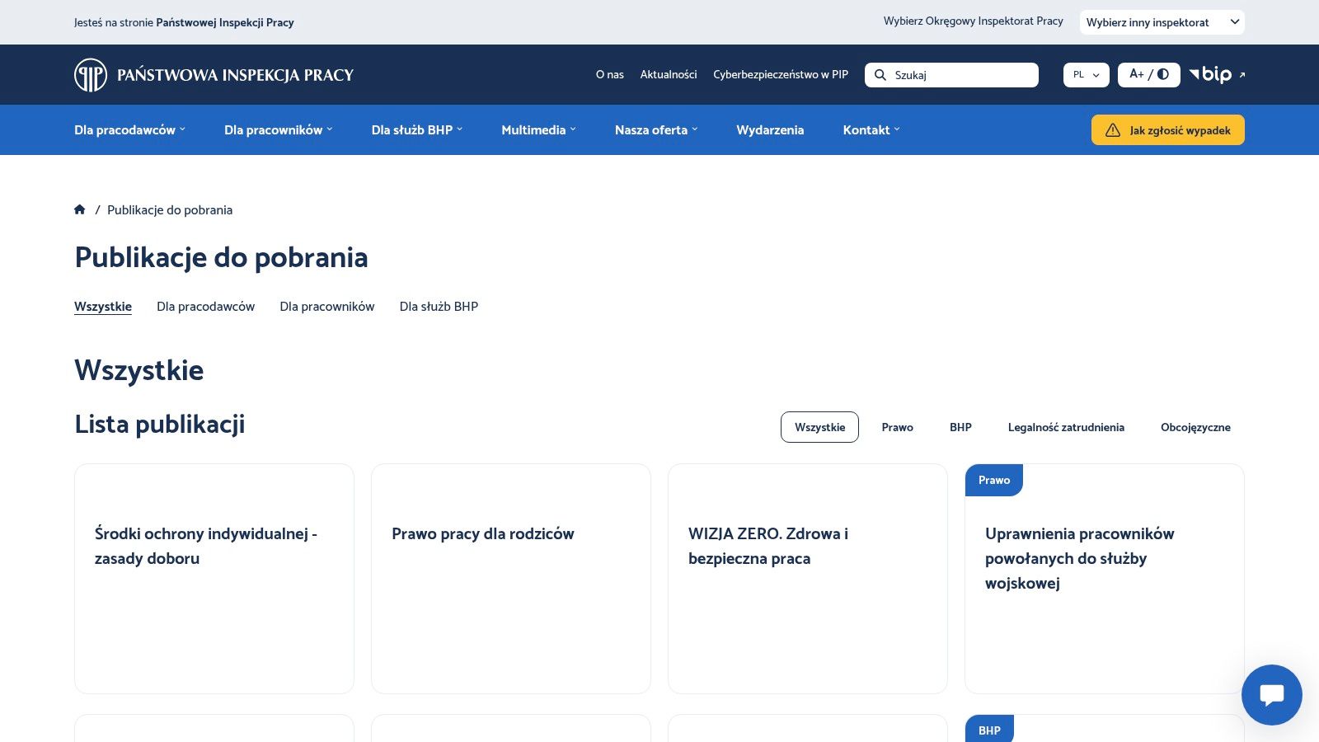Select the outlined Wszystkie category filter
The width and height of the screenshot is (1319, 742).
pyautogui.click(x=819, y=427)
